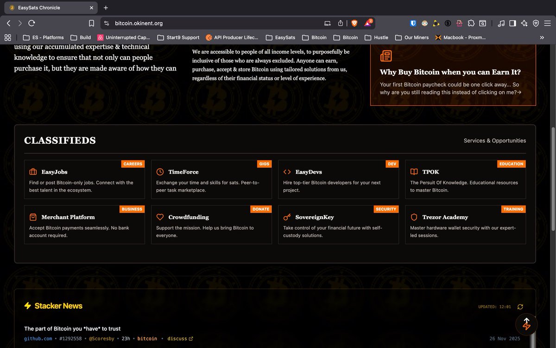This screenshot has height=348, width=556.
Task: Open Brave Rewards triangle icon
Action: point(368,23)
